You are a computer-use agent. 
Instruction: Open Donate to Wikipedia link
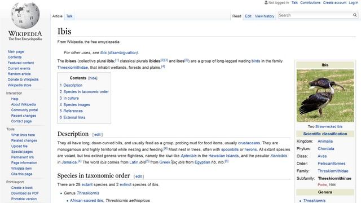23,80
